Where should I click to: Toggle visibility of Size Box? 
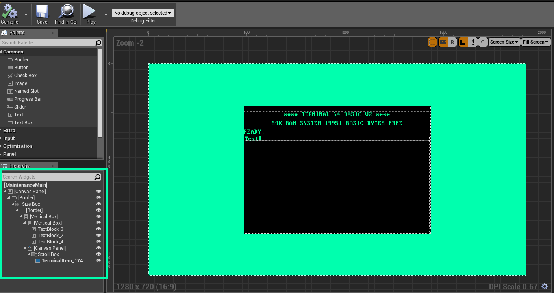tap(98, 204)
